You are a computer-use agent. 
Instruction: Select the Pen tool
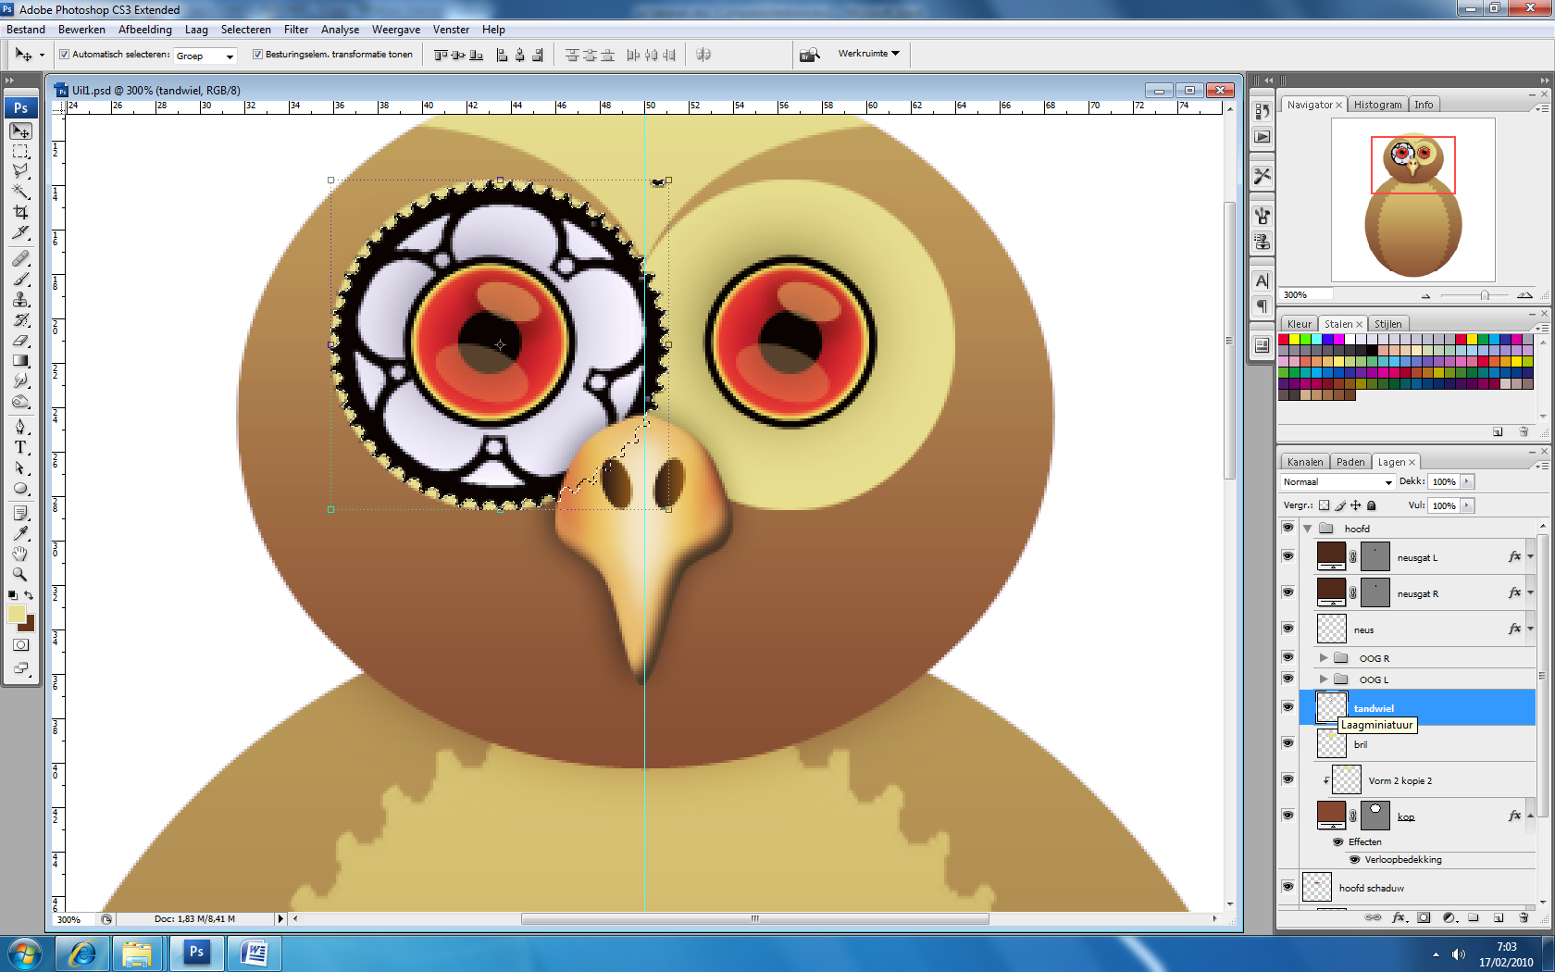[20, 427]
